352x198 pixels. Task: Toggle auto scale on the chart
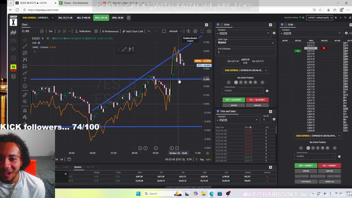tap(208, 159)
